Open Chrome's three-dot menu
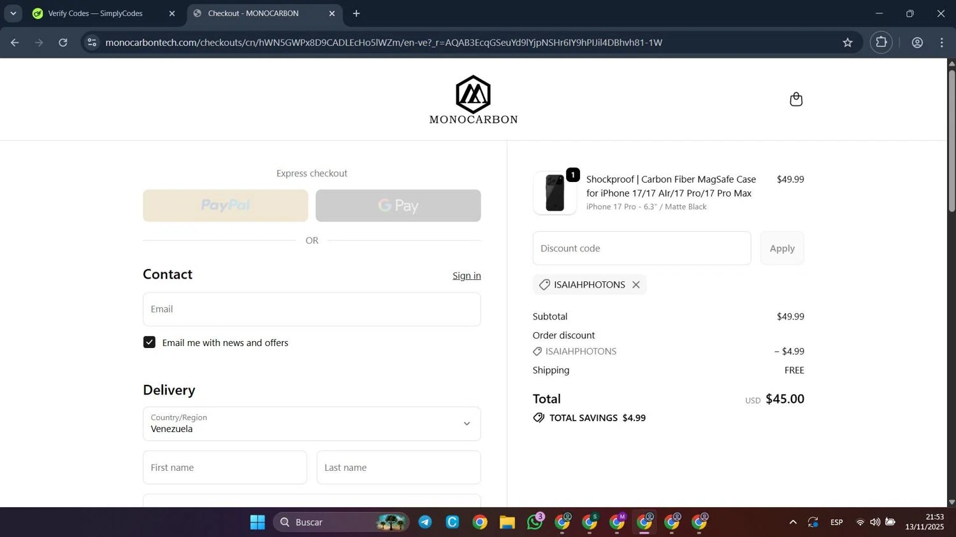The image size is (956, 537). (942, 43)
